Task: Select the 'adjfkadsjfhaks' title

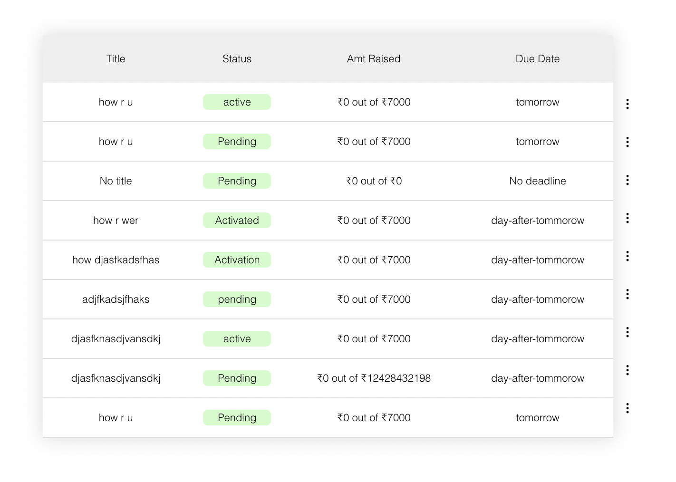Action: pyautogui.click(x=116, y=299)
